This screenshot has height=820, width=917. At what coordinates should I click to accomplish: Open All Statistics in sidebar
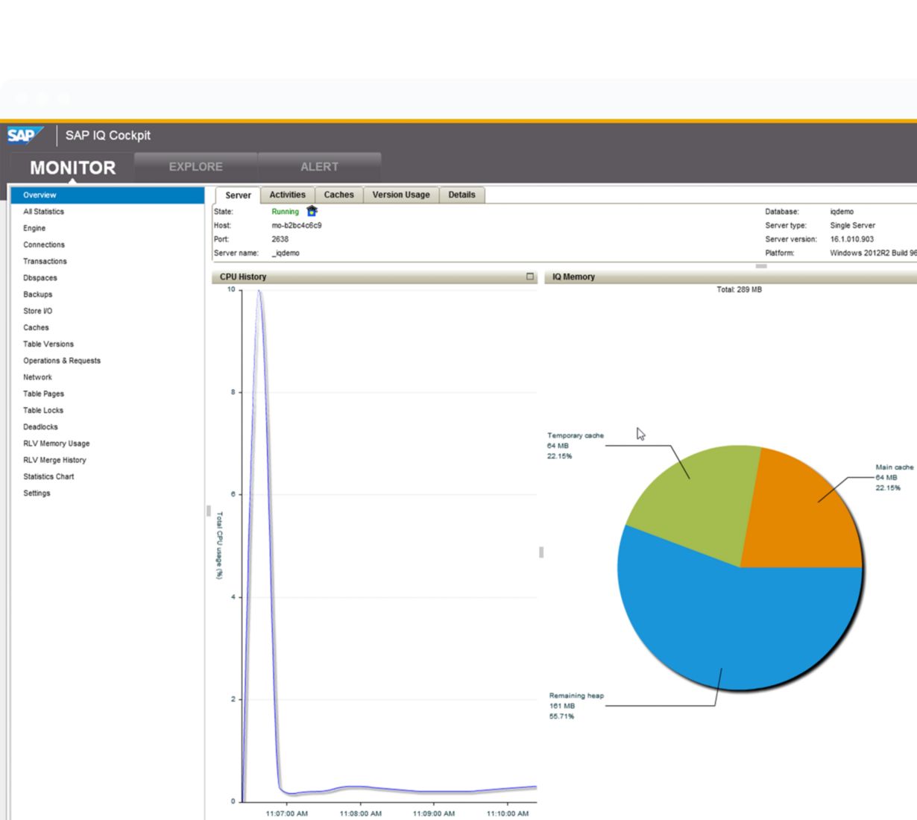point(43,212)
